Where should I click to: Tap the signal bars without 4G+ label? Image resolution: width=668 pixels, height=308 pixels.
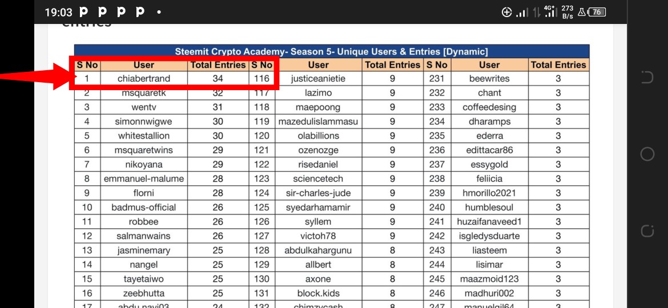(522, 13)
